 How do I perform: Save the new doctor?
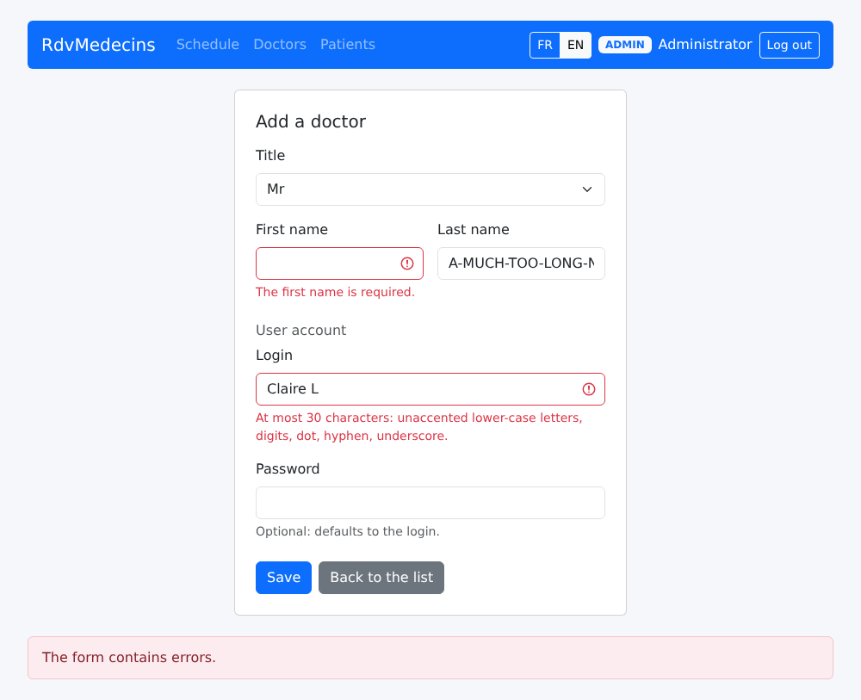tap(283, 578)
